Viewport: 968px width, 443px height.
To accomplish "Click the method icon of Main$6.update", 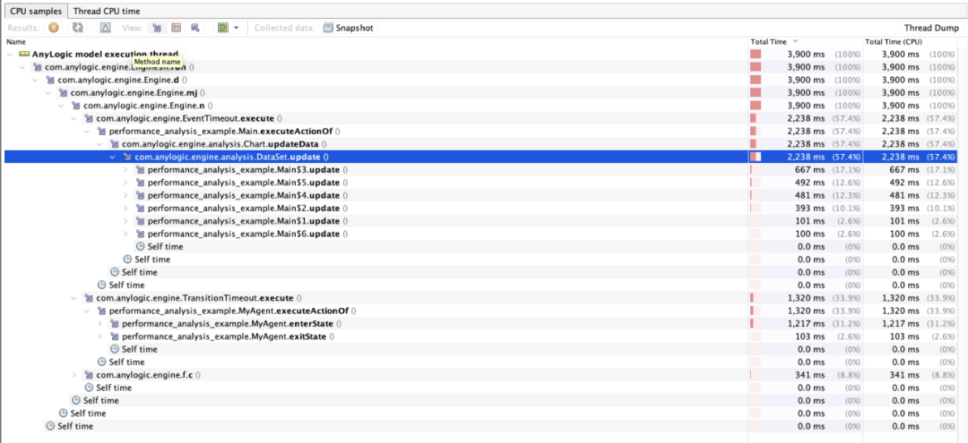I will pos(140,234).
